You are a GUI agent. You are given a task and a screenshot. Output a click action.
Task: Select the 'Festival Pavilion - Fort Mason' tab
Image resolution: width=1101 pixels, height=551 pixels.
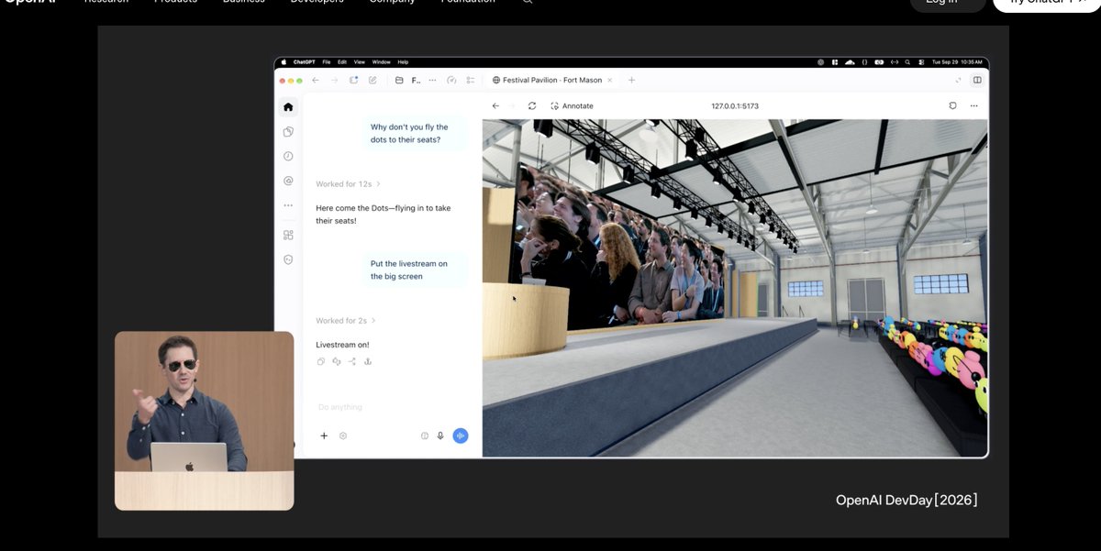(553, 81)
